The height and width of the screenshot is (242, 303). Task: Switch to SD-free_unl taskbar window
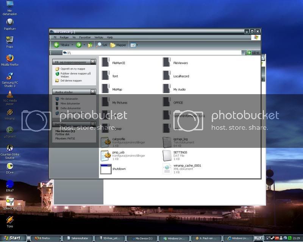(x=110, y=238)
